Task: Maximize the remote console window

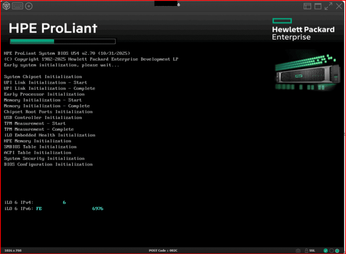Action: [x=318, y=6]
